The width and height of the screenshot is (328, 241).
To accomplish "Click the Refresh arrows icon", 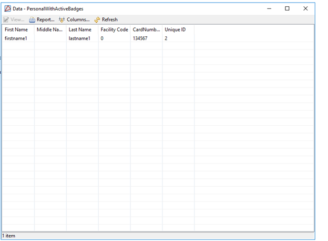I will pos(97,19).
